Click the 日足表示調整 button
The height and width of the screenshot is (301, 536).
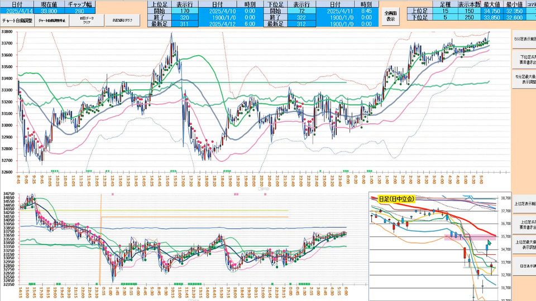click(x=524, y=265)
